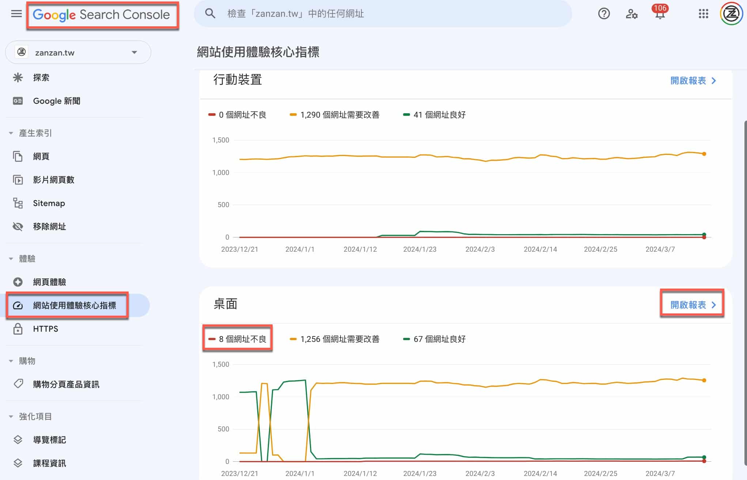Image resolution: width=747 pixels, height=480 pixels.
Task: Collapse the 產生索引 section
Action: [x=31, y=133]
